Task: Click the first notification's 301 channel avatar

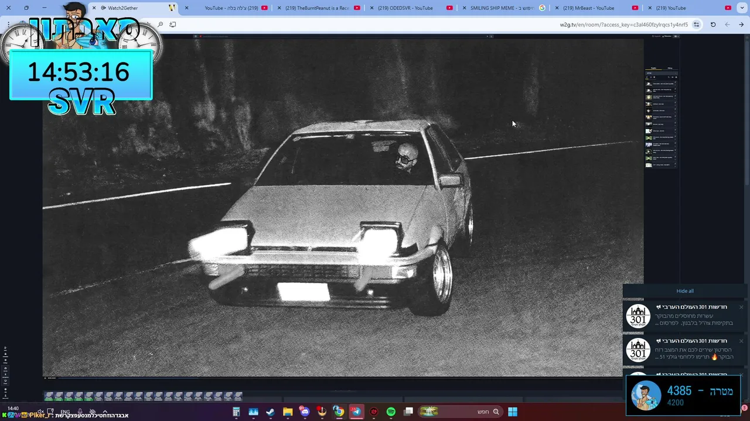Action: (638, 316)
